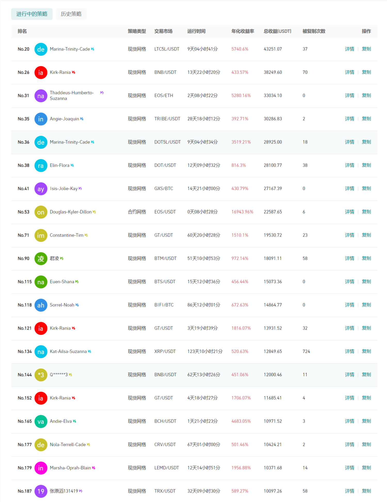Open 详情 for the XRP/USDT strategy
Viewport: 387px width, 502px height.
(350, 351)
